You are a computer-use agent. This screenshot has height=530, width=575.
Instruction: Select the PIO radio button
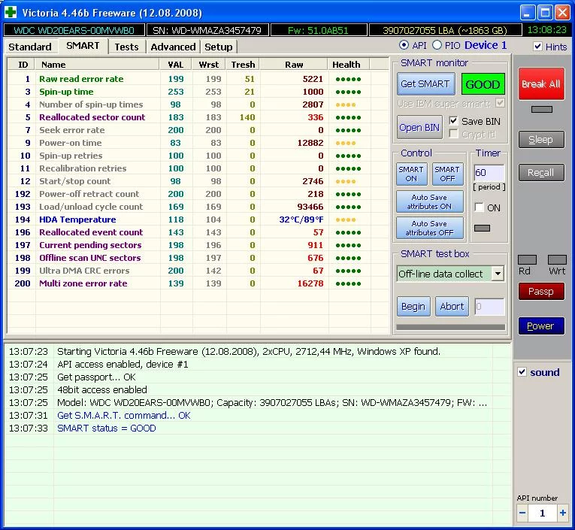tap(437, 46)
